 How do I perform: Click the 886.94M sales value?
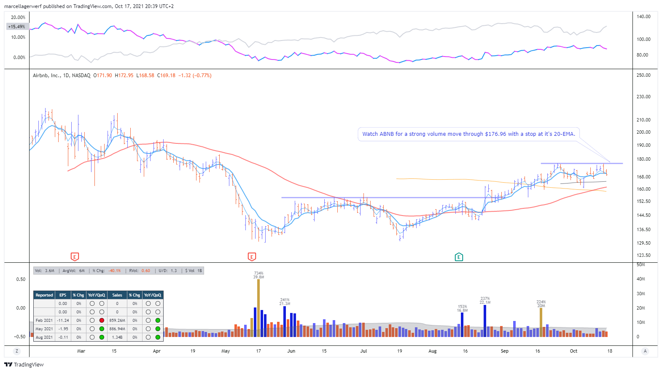tap(117, 329)
